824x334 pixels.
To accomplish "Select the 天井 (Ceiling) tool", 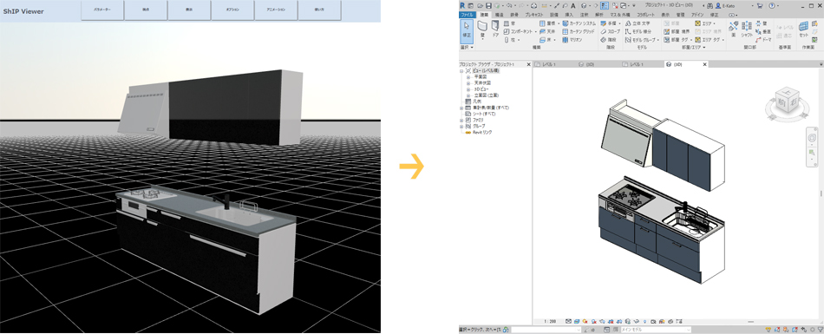I will tap(546, 31).
